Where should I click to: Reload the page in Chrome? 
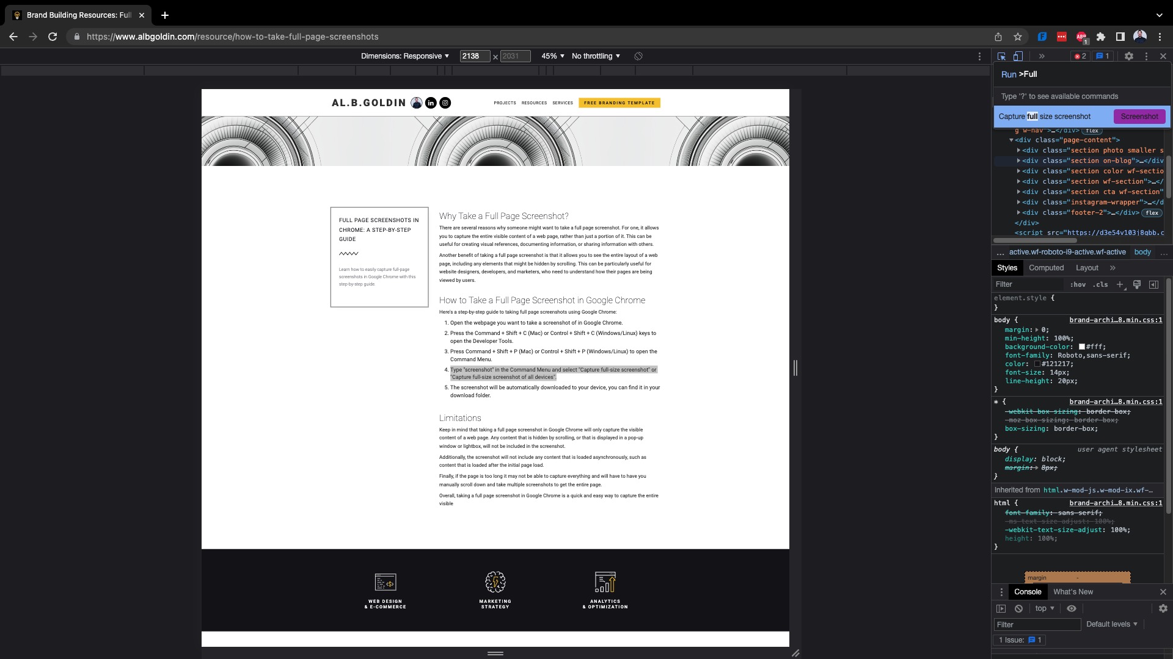pos(53,37)
